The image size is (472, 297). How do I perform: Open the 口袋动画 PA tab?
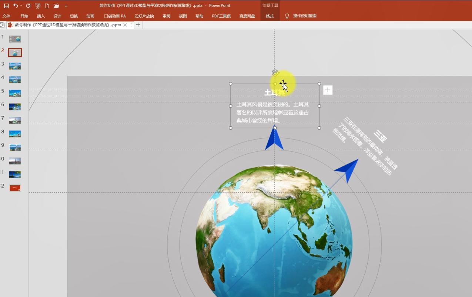[115, 16]
